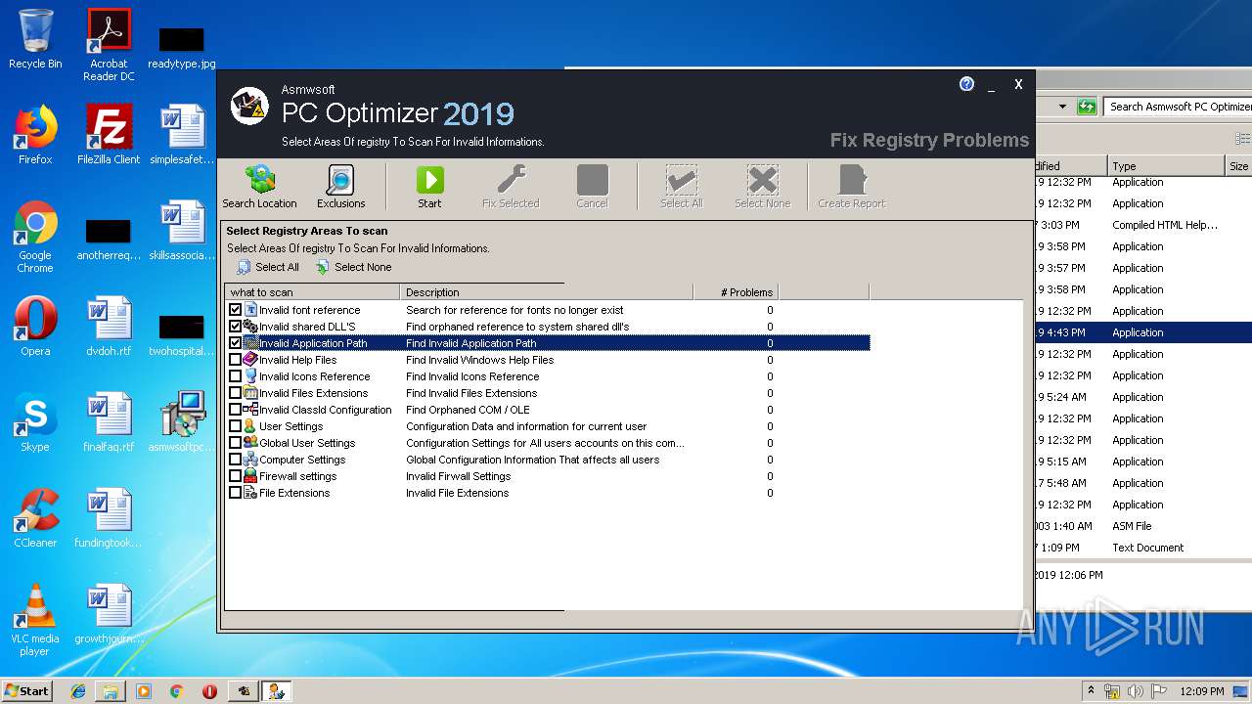Sort by the # Problems column header
The height and width of the screenshot is (704, 1252).
coord(736,292)
